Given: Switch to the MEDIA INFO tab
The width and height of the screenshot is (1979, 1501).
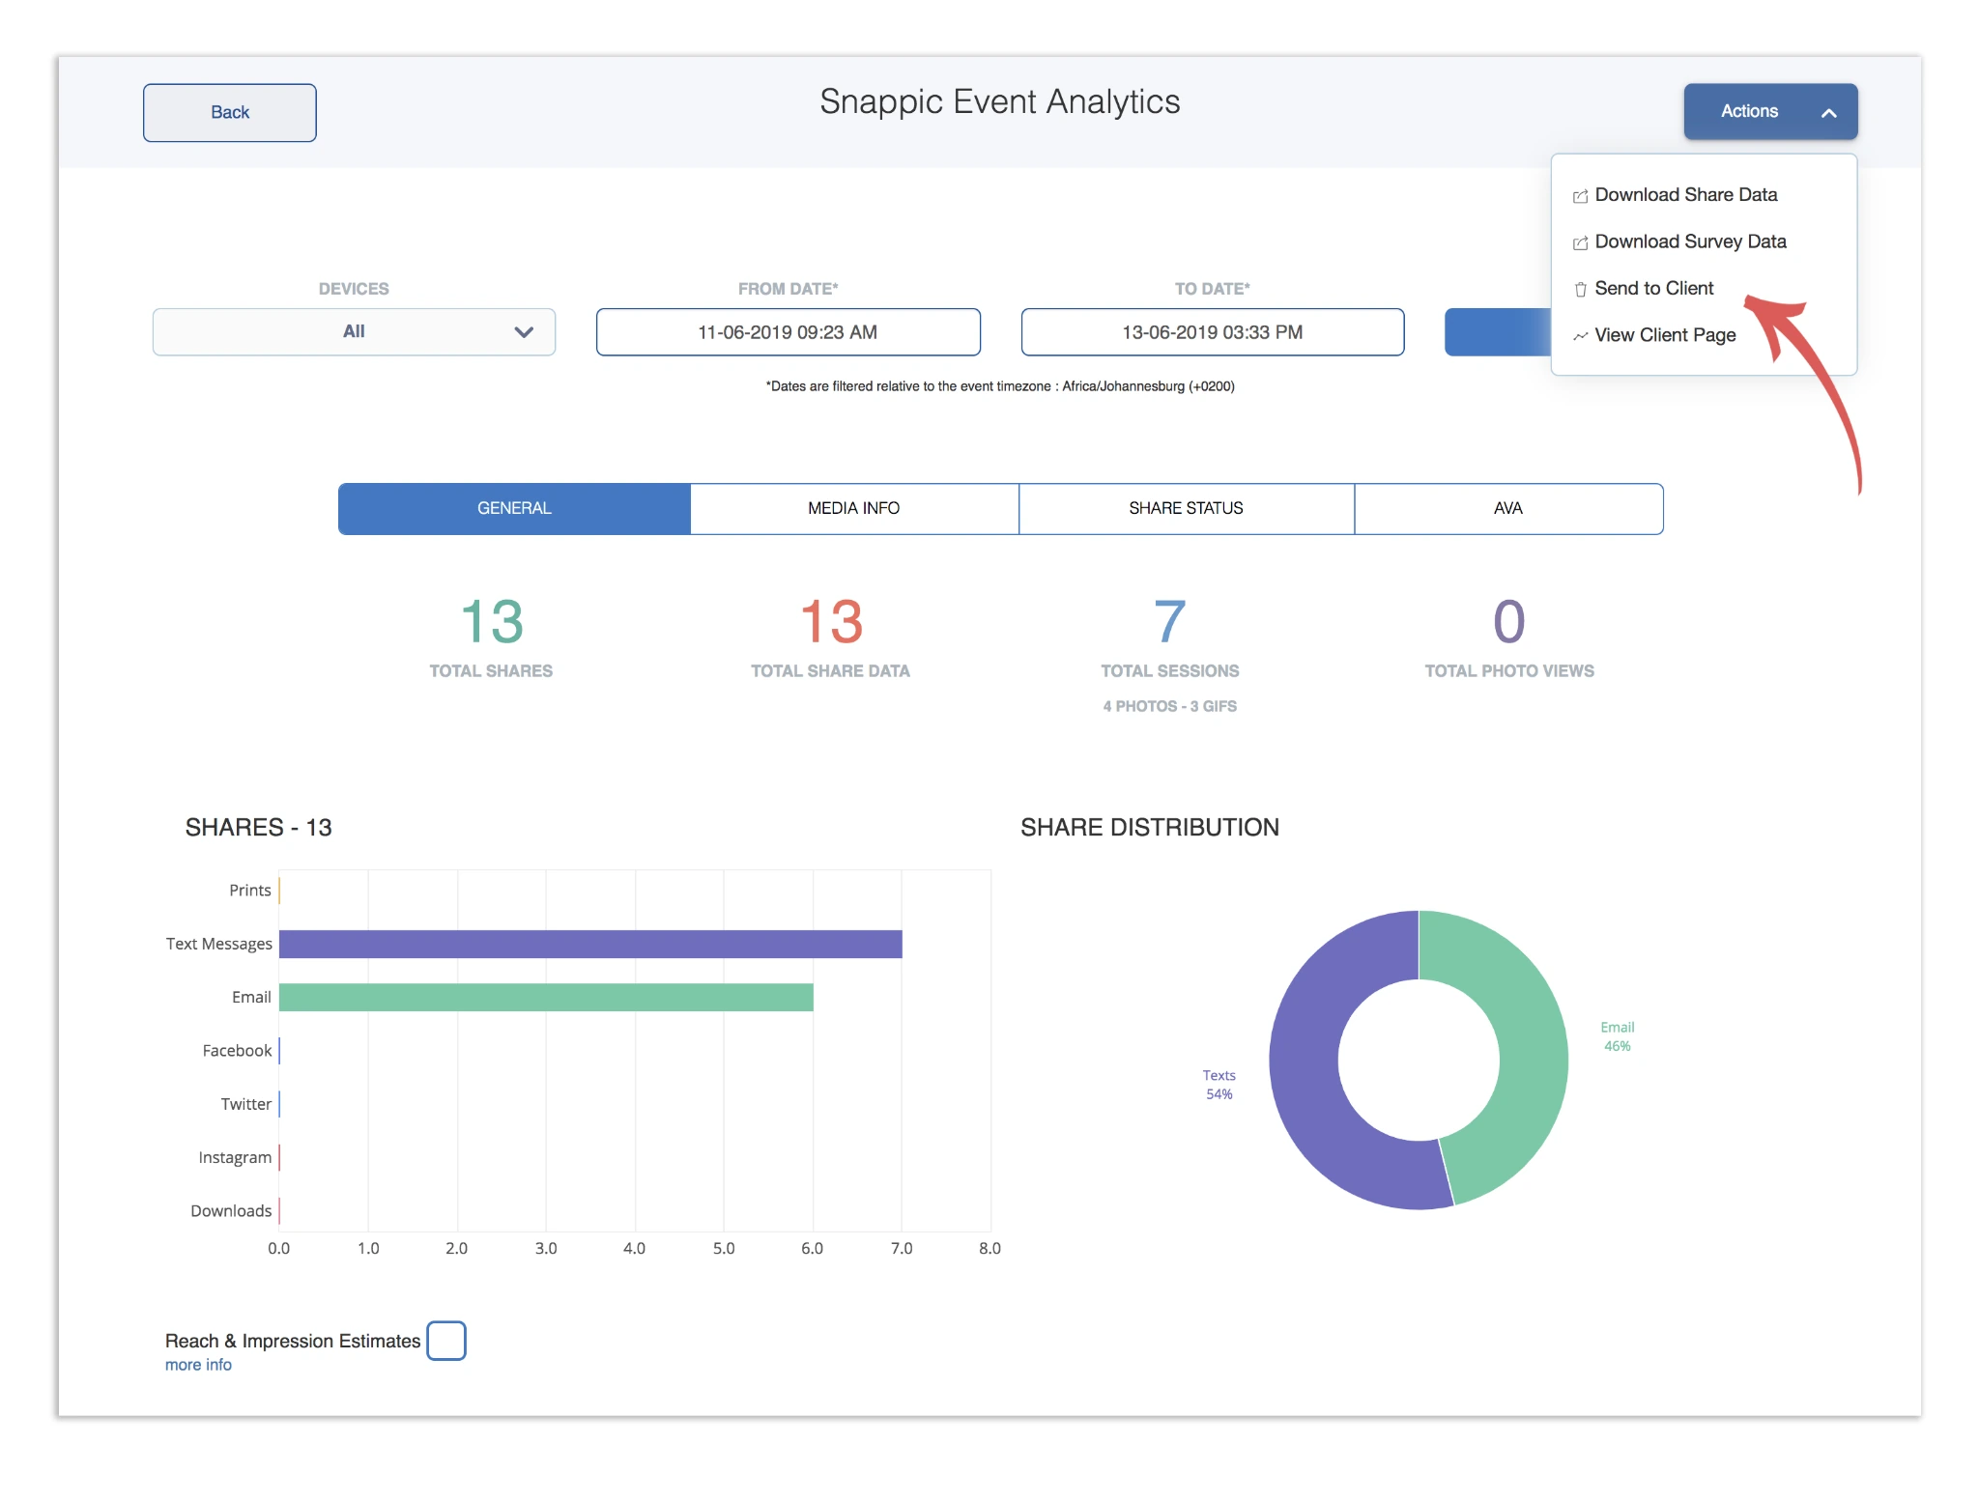Looking at the screenshot, I should (854, 508).
